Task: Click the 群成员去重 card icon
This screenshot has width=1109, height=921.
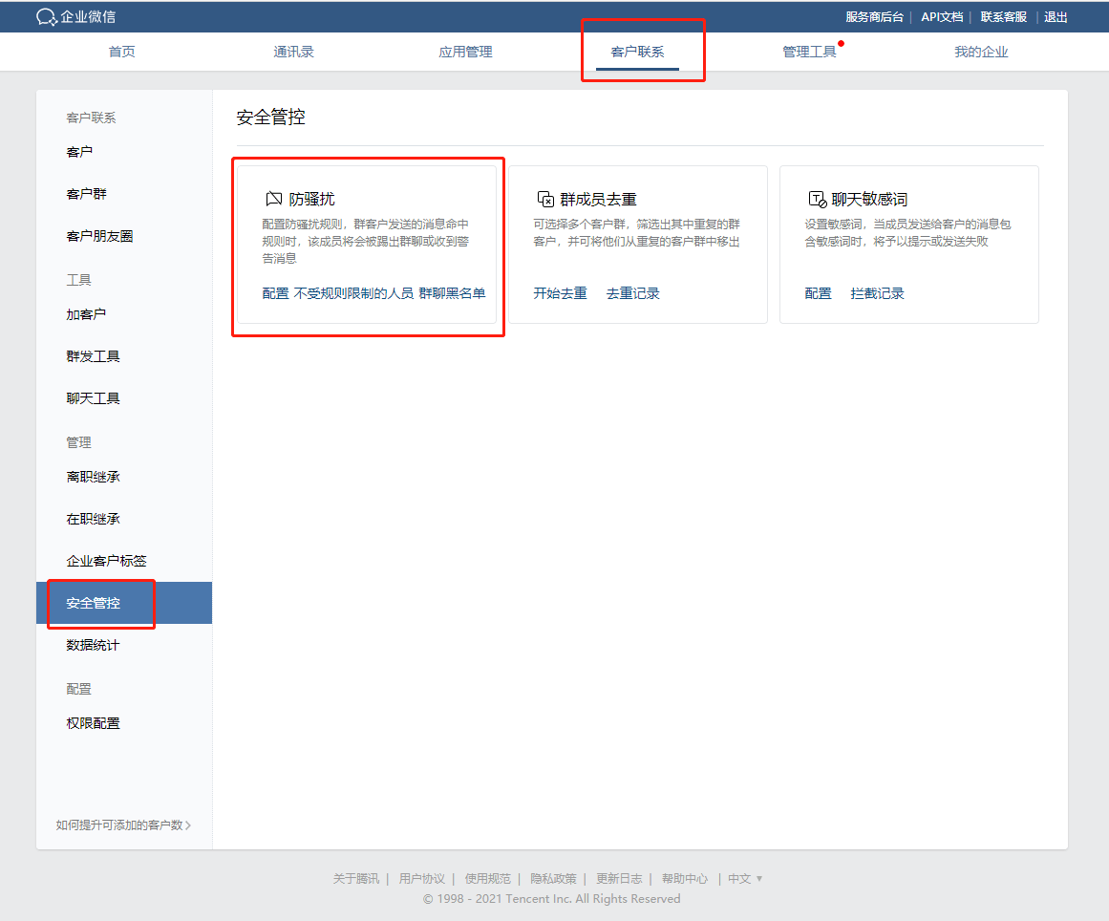Action: (x=544, y=199)
